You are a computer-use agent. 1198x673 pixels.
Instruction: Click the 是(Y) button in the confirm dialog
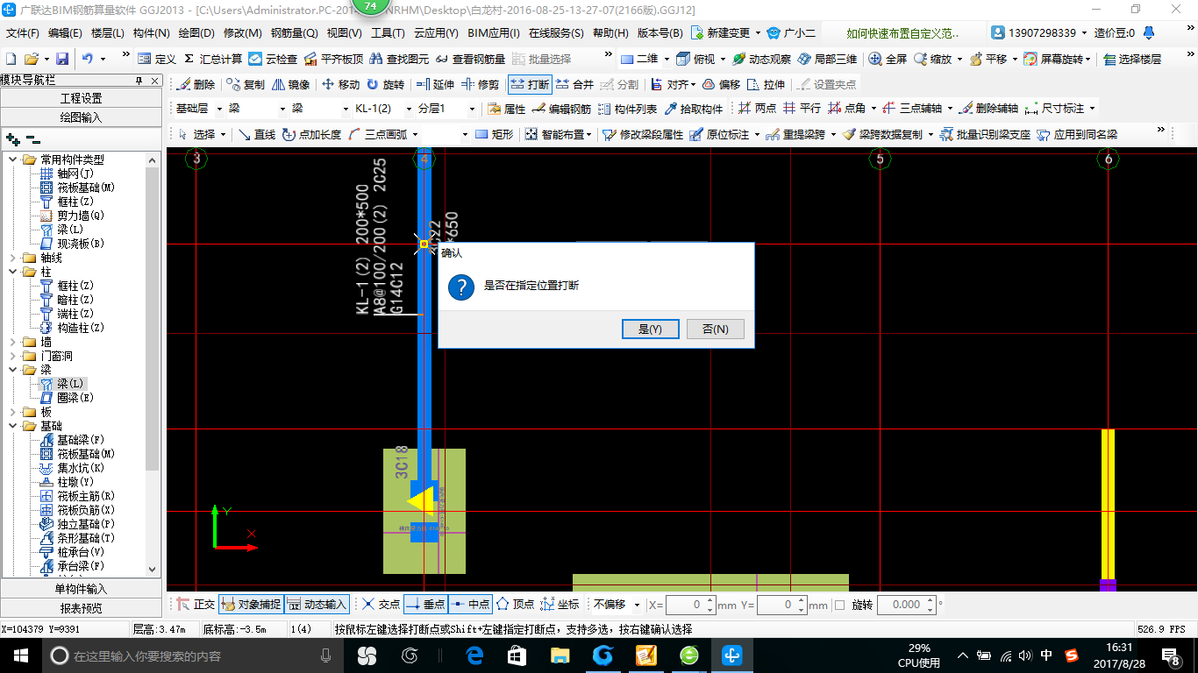650,329
